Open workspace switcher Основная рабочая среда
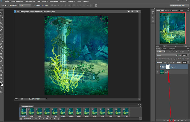The width and height of the screenshot is (190, 122). point(179,5)
